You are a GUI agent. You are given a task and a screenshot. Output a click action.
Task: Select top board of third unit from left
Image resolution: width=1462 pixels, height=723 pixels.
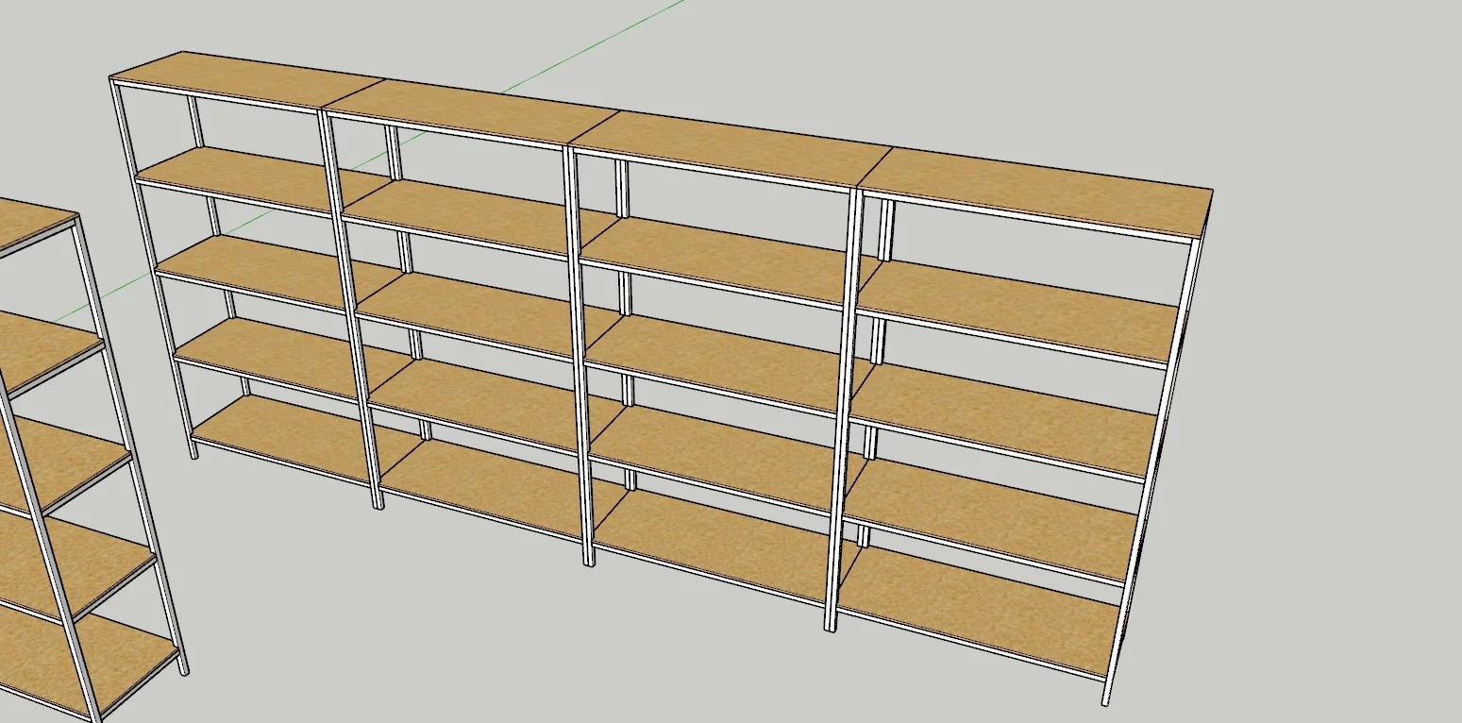tap(731, 149)
